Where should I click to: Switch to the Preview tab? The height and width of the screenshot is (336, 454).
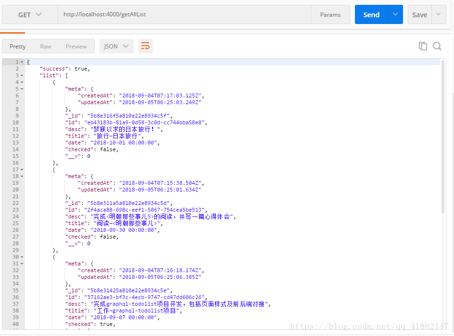(76, 46)
